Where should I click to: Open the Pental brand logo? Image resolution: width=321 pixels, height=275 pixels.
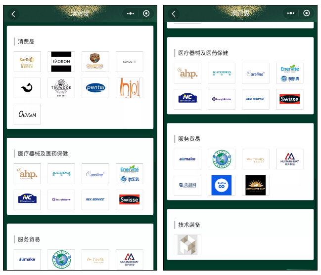click(x=95, y=88)
